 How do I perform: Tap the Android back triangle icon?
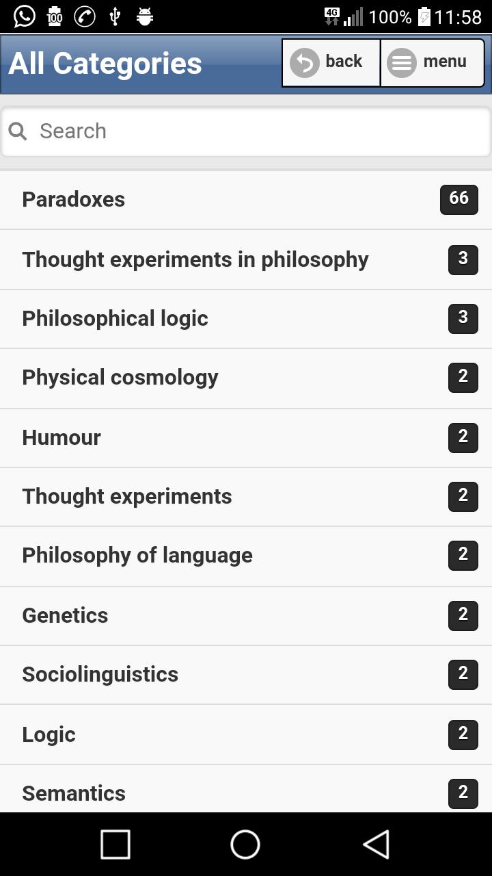coord(376,844)
